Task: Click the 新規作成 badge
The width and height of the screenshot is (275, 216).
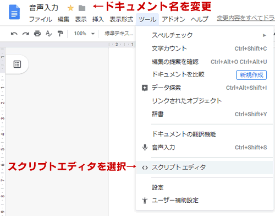Action: (x=251, y=75)
